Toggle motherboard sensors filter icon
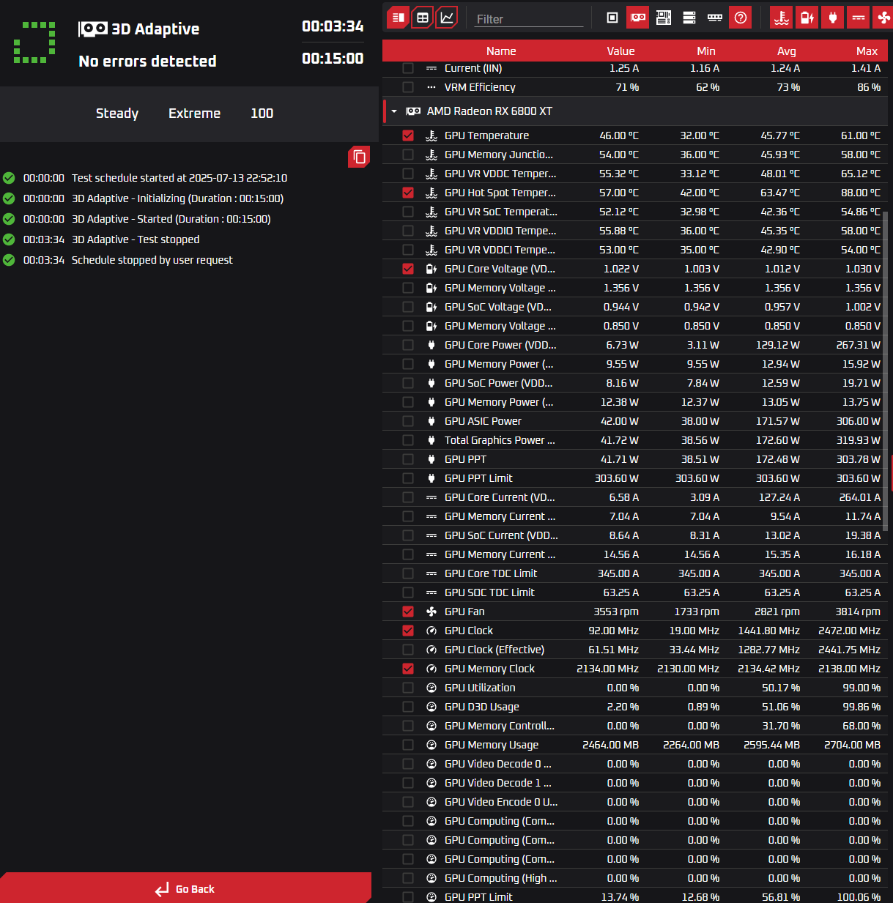 coord(664,18)
